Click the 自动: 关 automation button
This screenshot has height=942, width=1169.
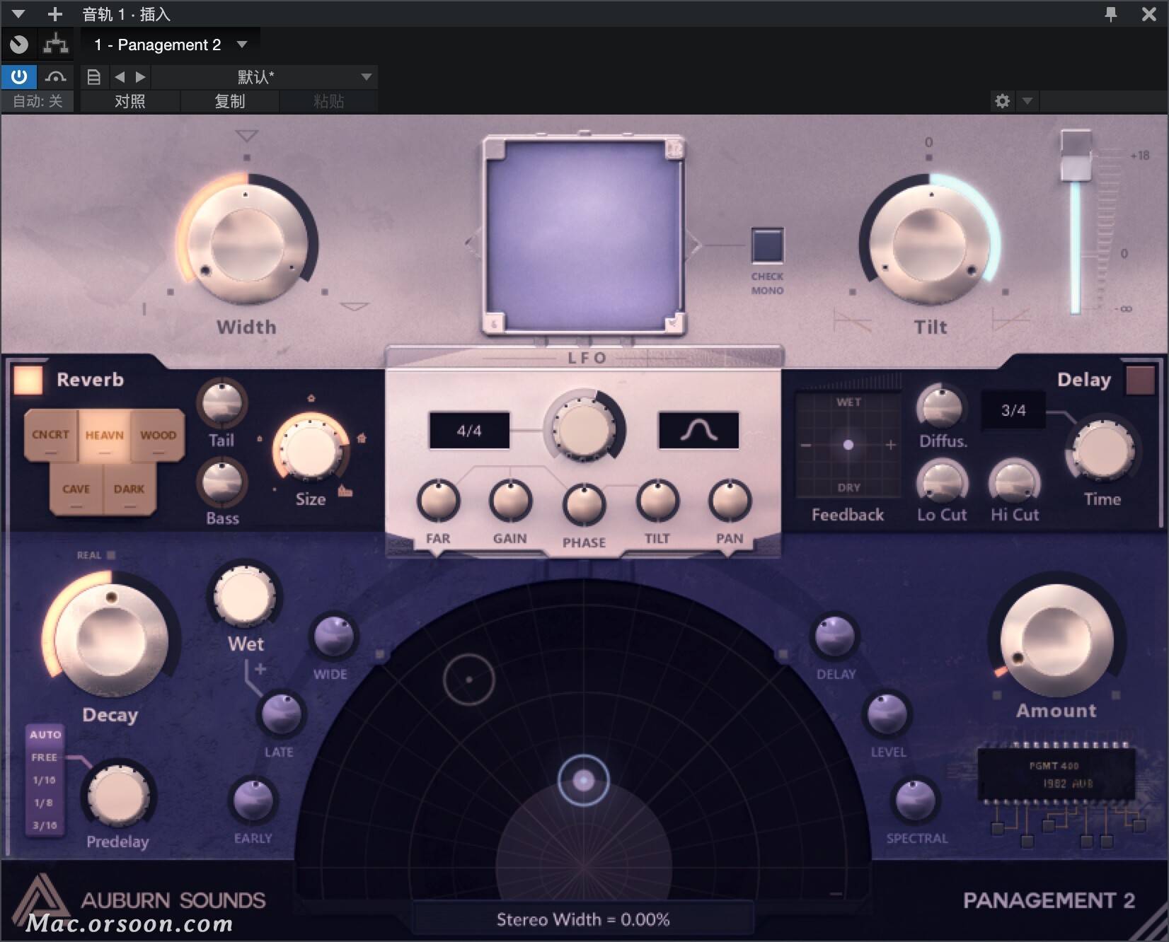coord(38,101)
